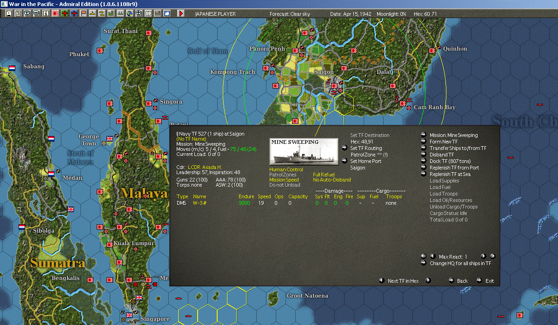Open the document list icon in toolbar
Screen dimensions: 558x325
pyautogui.click(x=18, y=13)
